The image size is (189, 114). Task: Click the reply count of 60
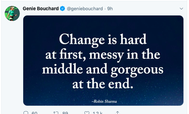[34, 113]
